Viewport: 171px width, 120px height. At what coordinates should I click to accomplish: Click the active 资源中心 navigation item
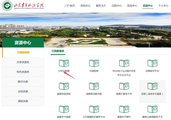pos(148,6)
